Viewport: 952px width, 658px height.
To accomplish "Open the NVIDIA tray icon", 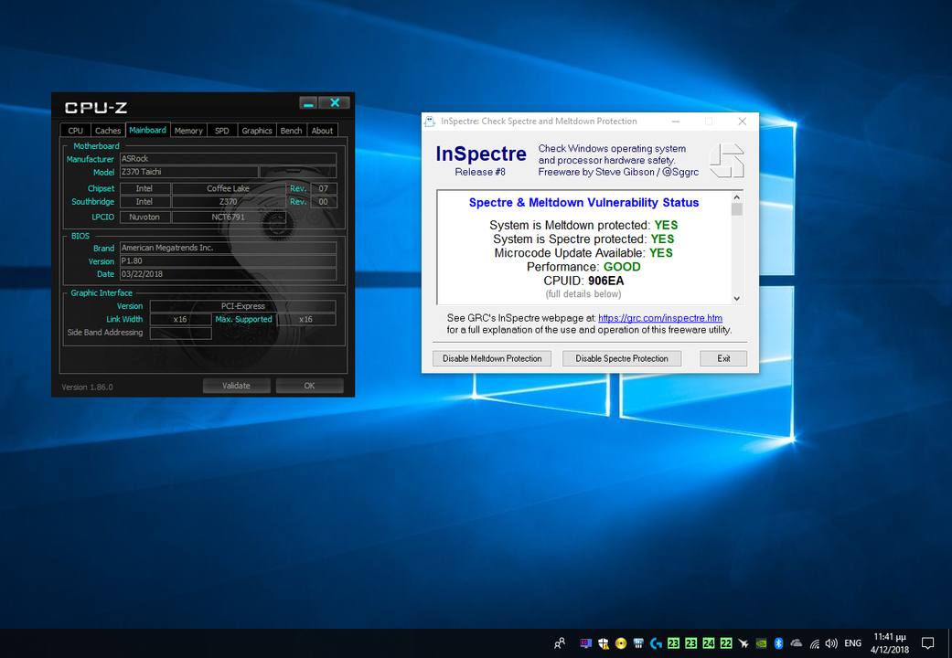I will [762, 643].
